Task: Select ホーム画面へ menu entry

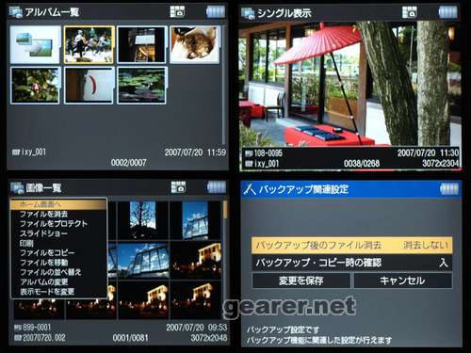Action: (58, 204)
